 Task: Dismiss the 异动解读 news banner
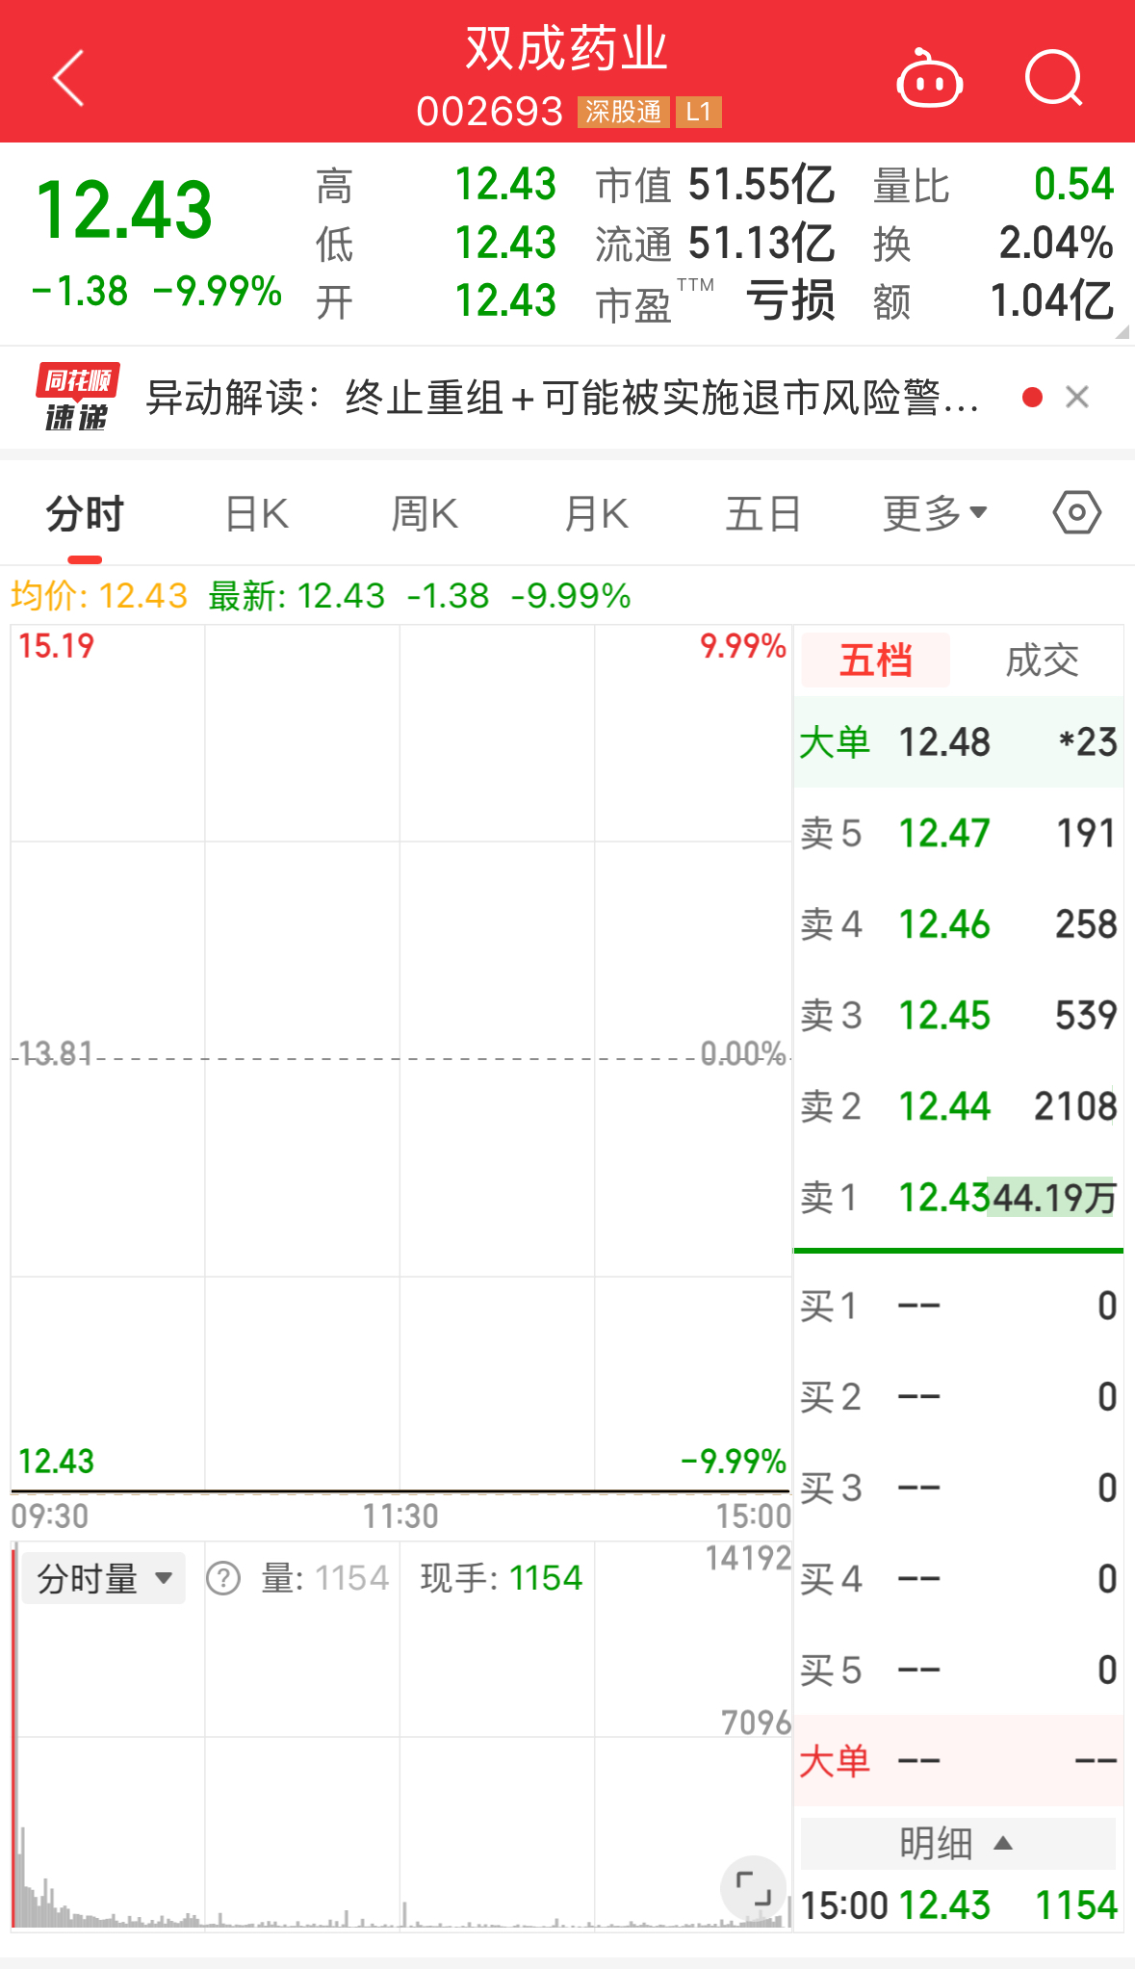1077,397
